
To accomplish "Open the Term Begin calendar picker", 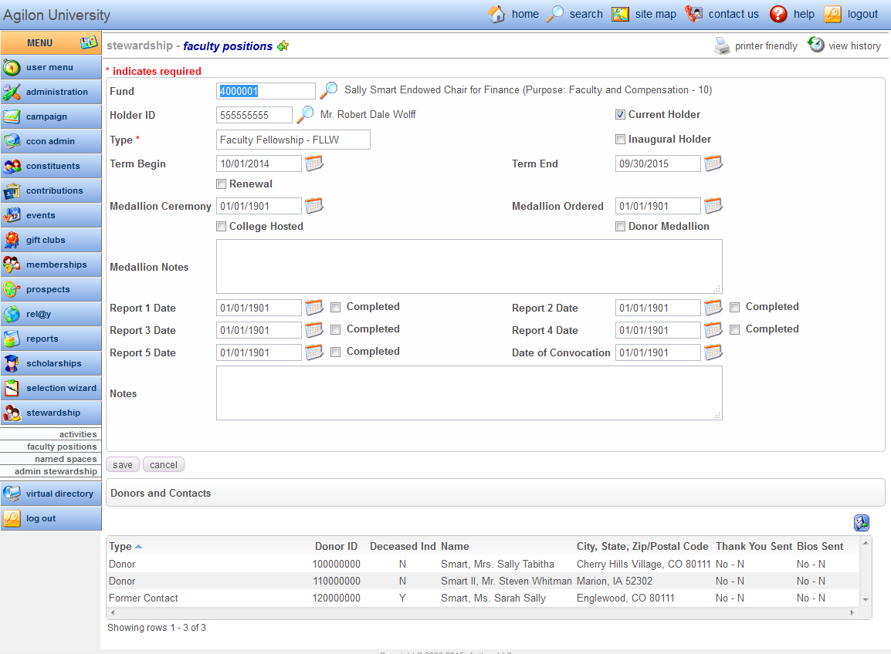I will (x=314, y=163).
